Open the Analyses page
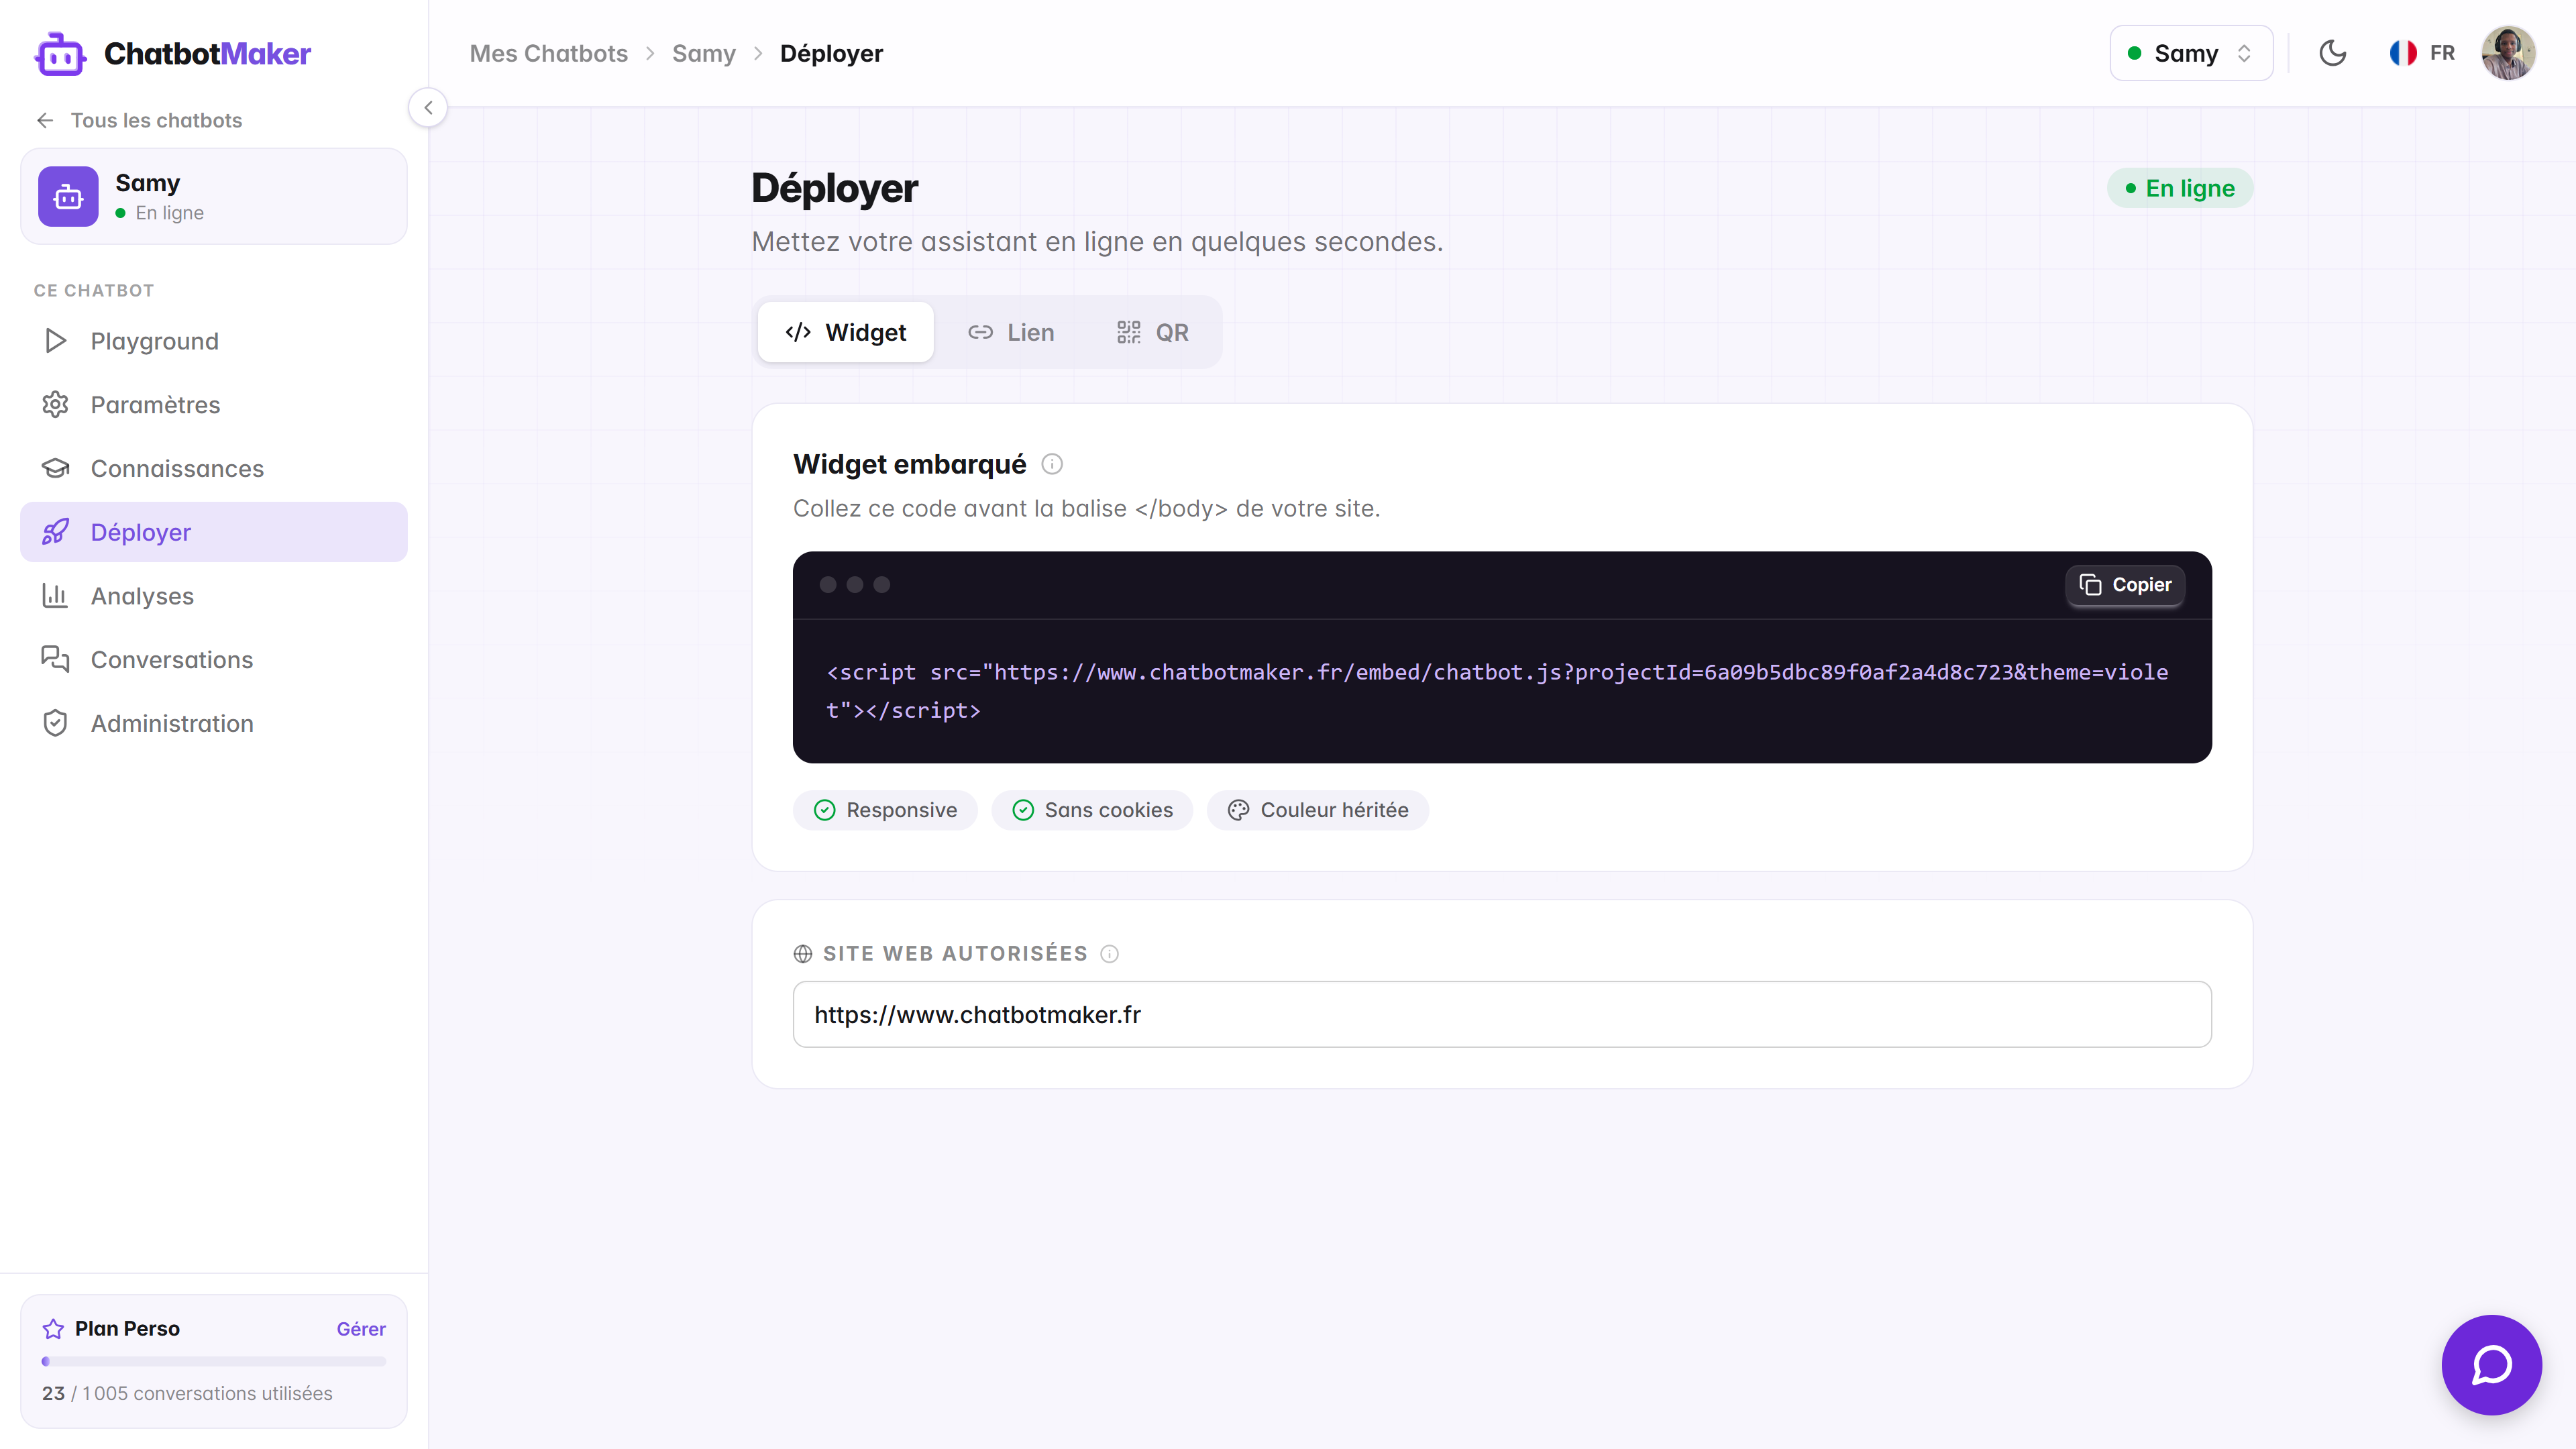This screenshot has height=1449, width=2576. coord(214,596)
